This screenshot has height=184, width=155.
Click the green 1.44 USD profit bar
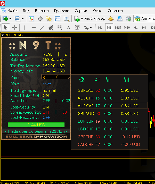[36, 125]
